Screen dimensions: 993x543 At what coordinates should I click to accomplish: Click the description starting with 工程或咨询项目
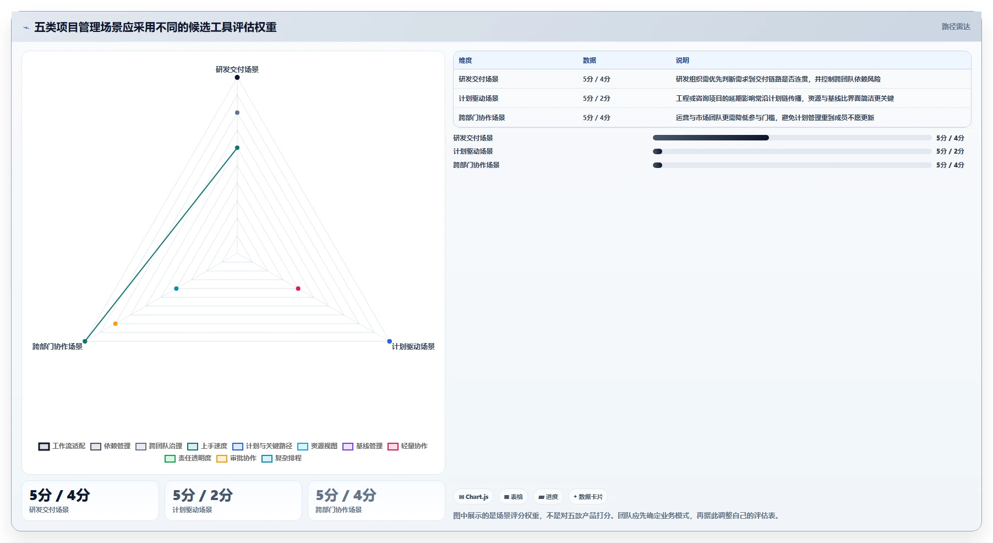785,99
